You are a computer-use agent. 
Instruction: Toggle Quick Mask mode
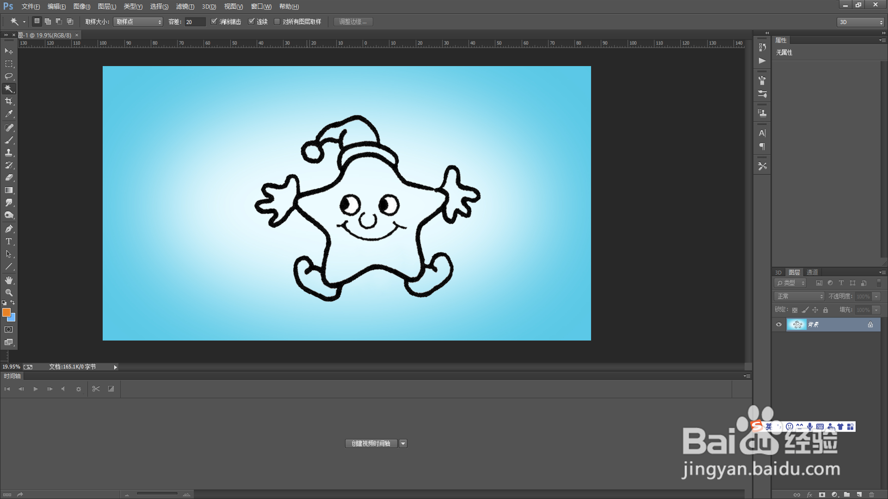tap(9, 329)
